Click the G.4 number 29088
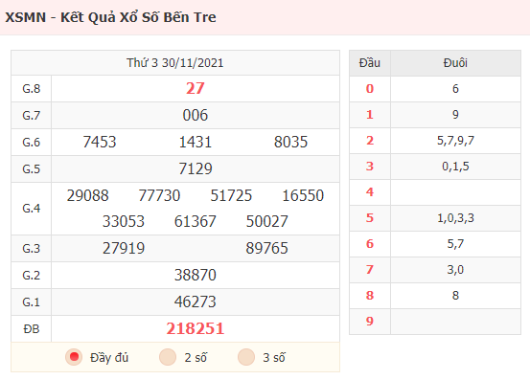530x380 pixels. [88, 195]
